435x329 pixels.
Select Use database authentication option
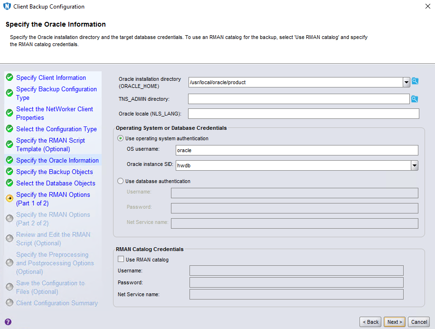tap(121, 181)
